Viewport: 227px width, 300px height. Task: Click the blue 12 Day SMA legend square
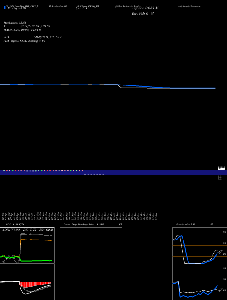point(5,7)
